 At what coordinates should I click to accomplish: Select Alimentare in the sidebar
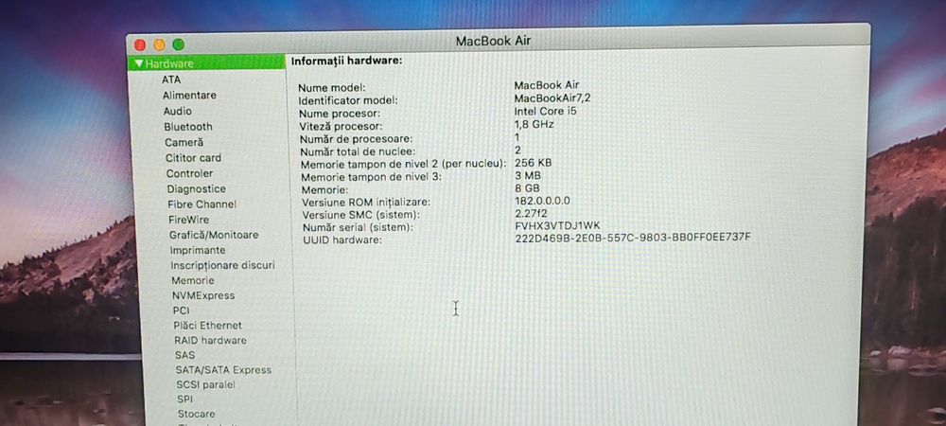pyautogui.click(x=189, y=96)
